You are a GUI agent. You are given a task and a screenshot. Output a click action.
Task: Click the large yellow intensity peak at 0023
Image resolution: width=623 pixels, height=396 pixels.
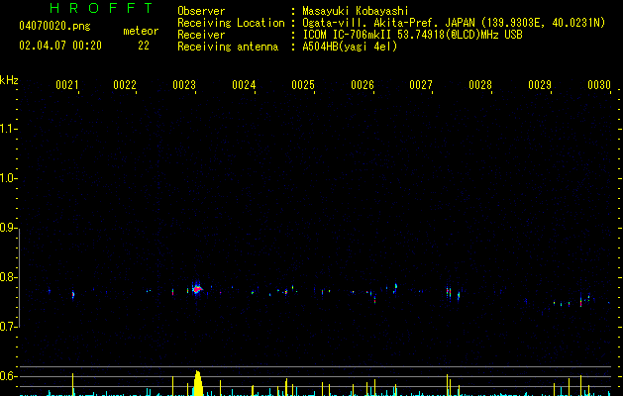point(198,383)
